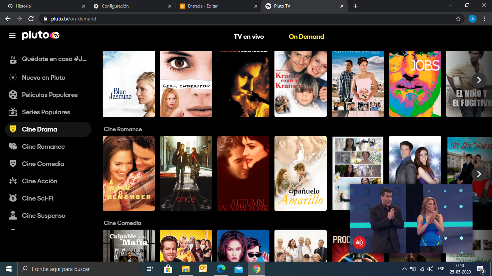The image size is (492, 276).
Task: Open Mail app from taskbar
Action: (x=238, y=269)
